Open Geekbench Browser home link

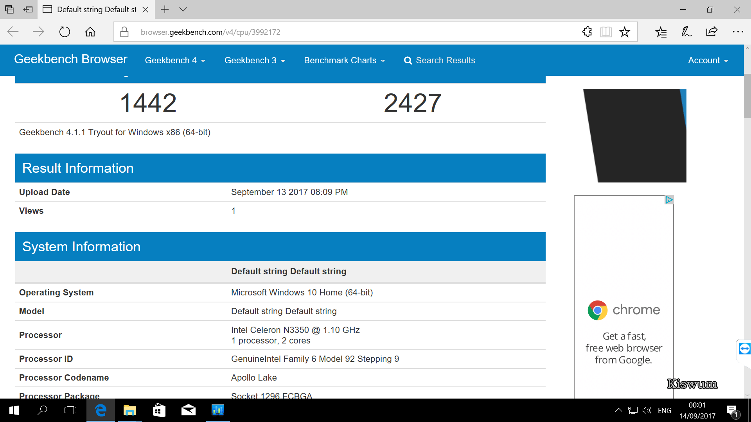(x=71, y=59)
